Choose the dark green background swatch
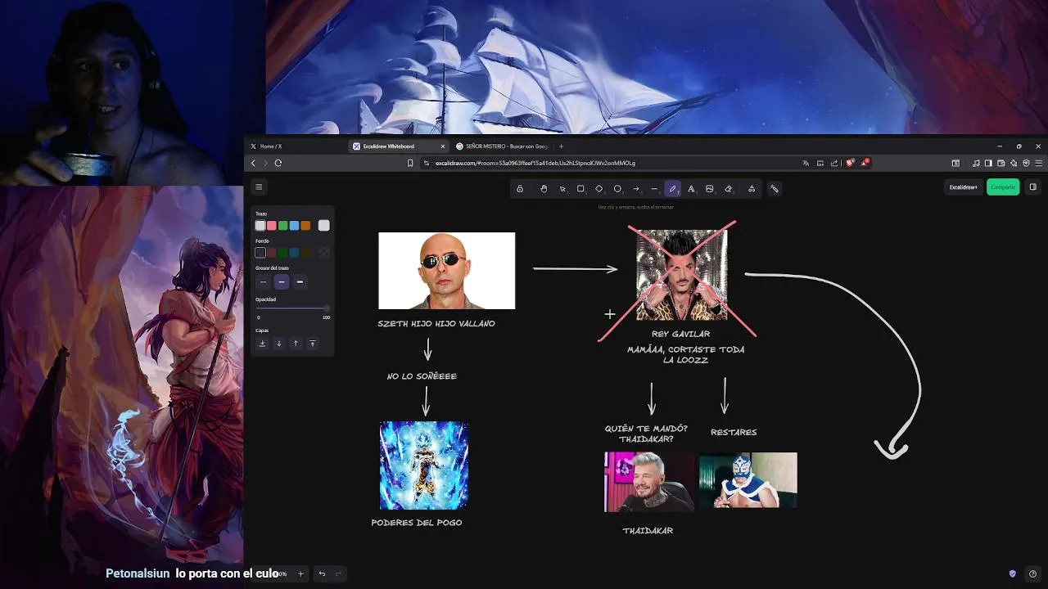The image size is (1048, 589). pos(283,253)
